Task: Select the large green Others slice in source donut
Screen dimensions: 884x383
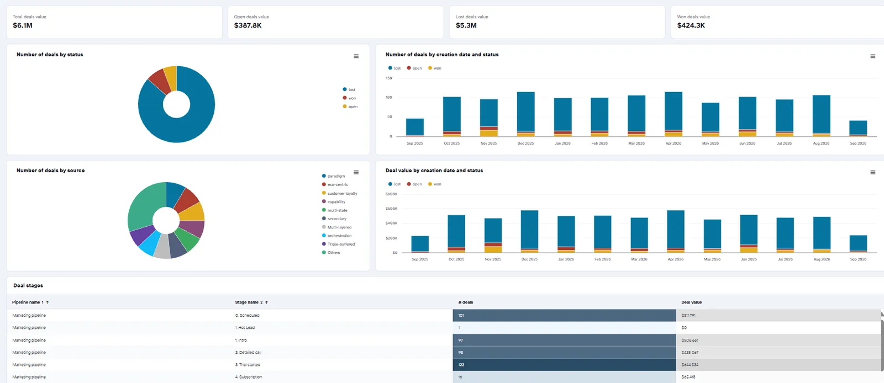Action: click(144, 205)
